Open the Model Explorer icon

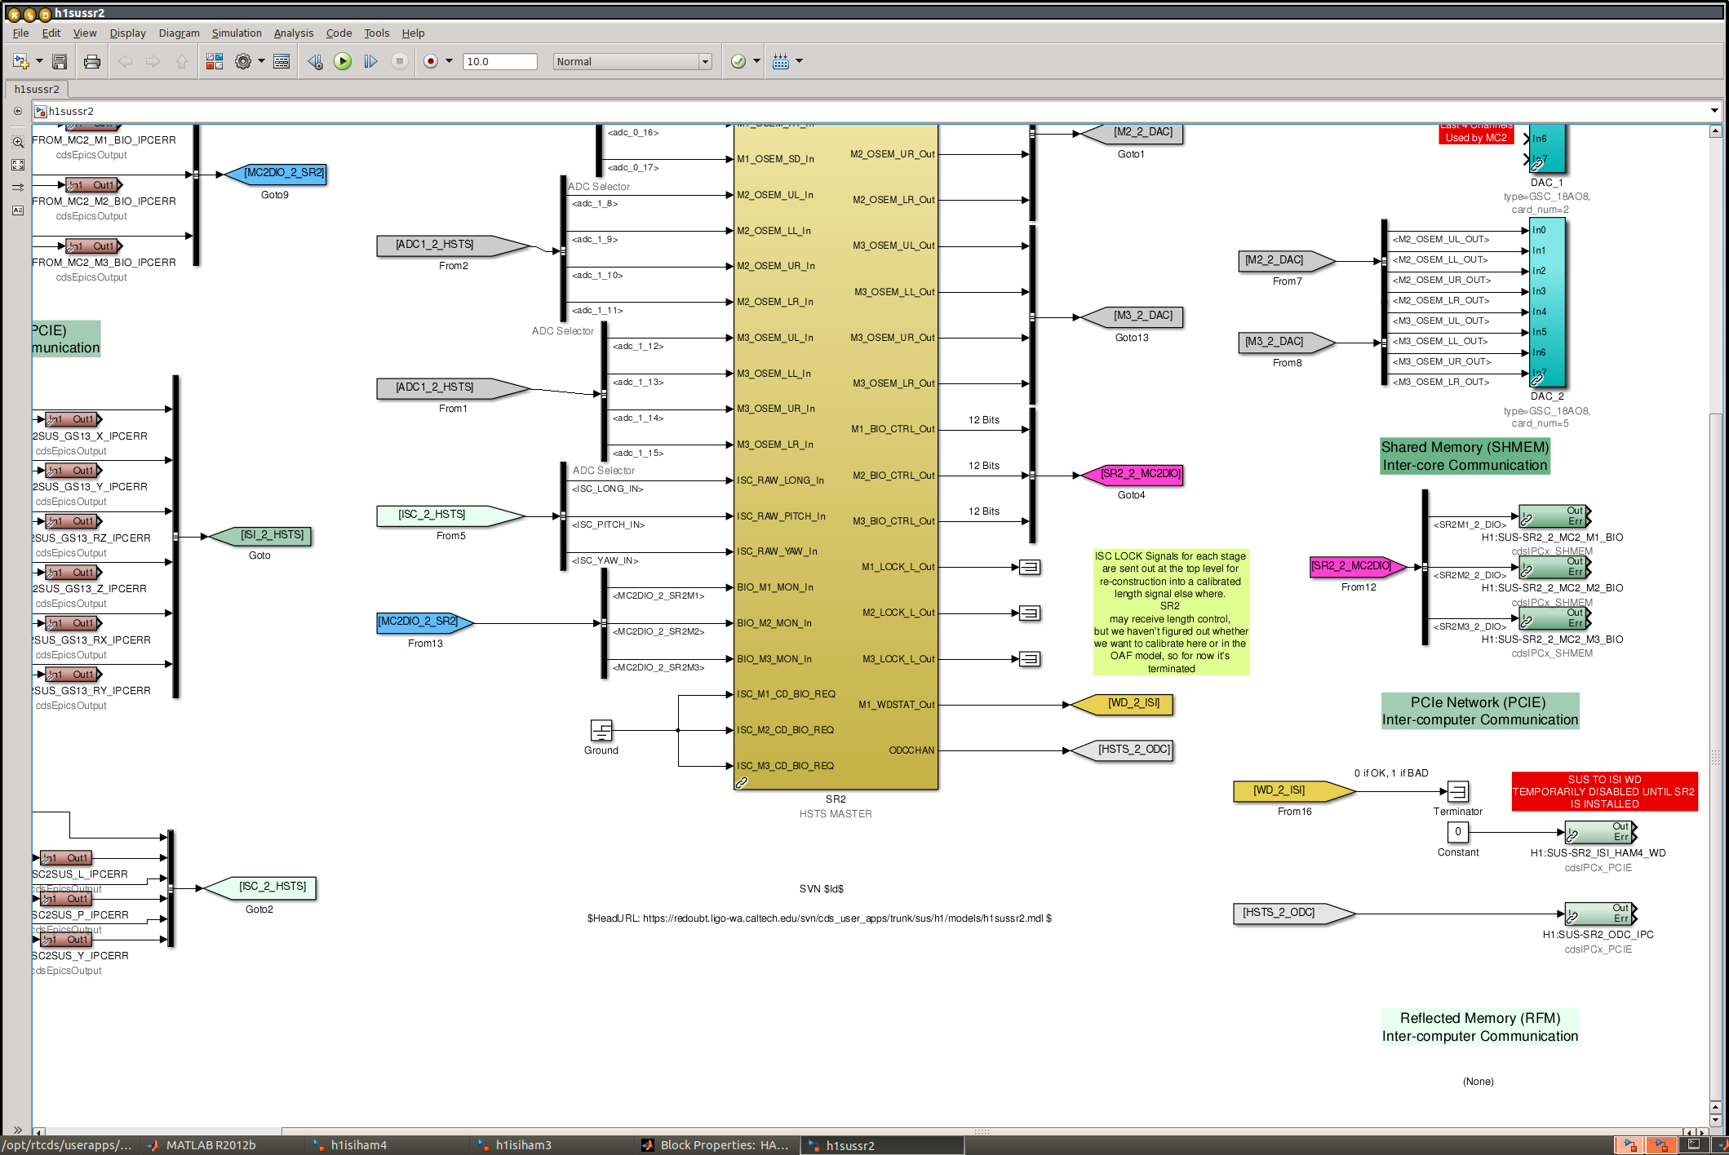[282, 61]
